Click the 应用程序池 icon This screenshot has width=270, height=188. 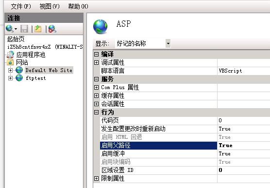coord(10,55)
